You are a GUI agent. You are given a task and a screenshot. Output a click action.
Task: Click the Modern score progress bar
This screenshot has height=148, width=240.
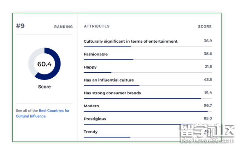click(146, 111)
